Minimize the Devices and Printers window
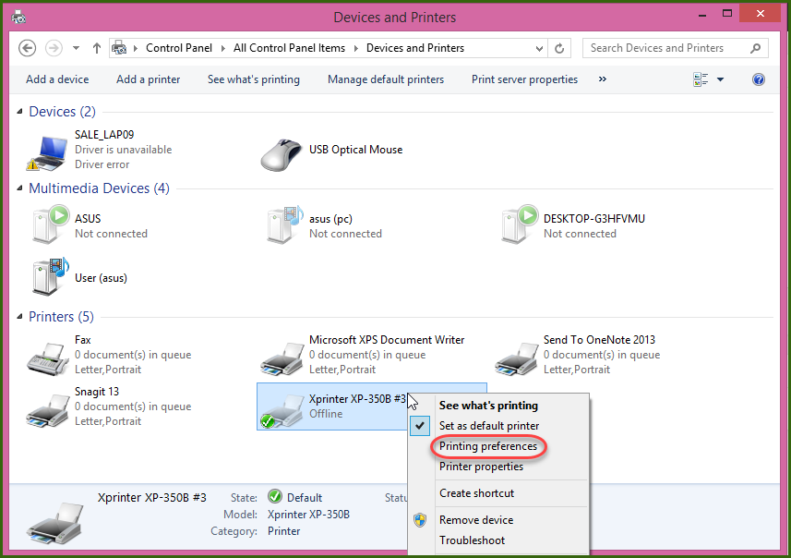 click(702, 15)
